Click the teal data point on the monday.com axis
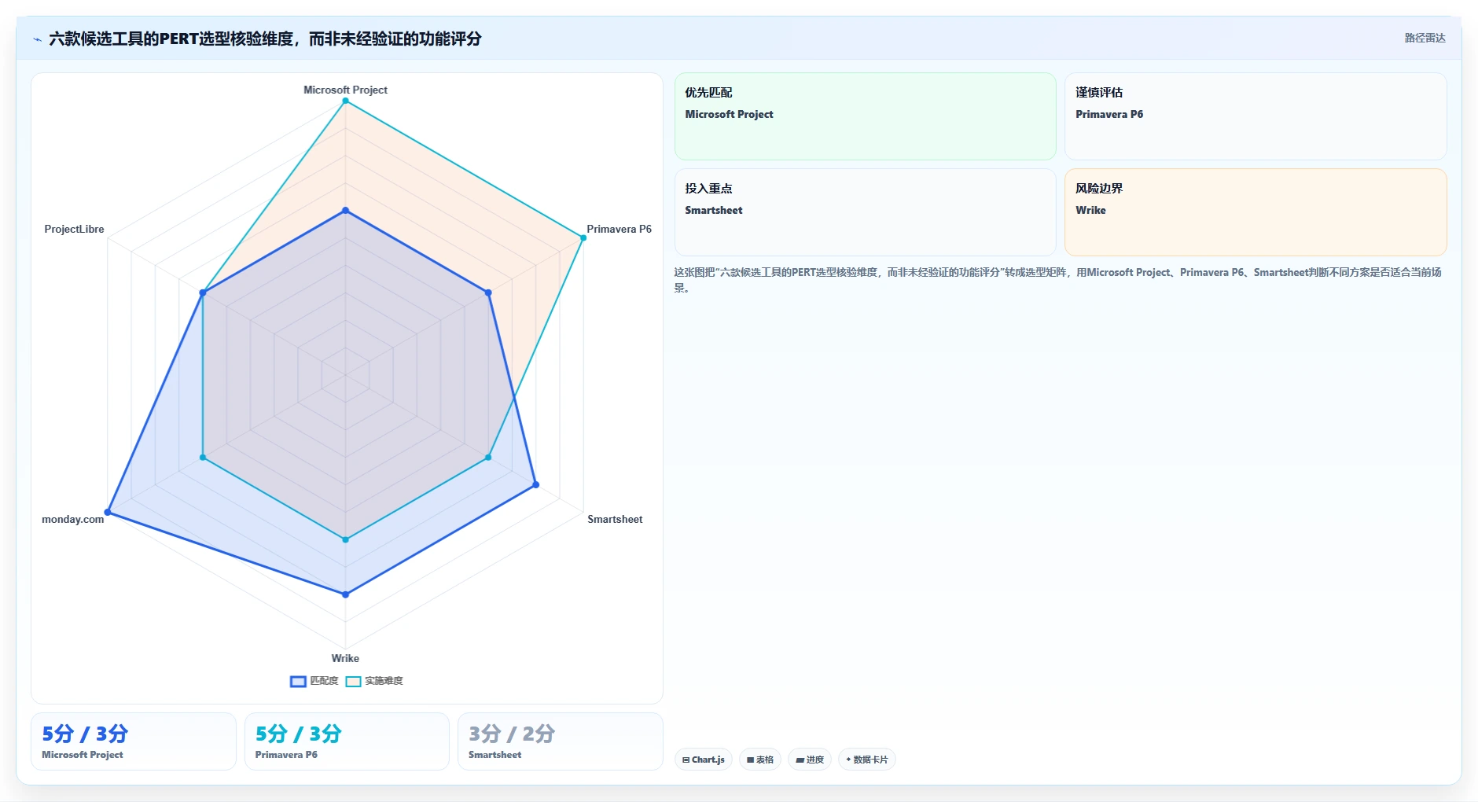The image size is (1478, 802). pos(203,457)
